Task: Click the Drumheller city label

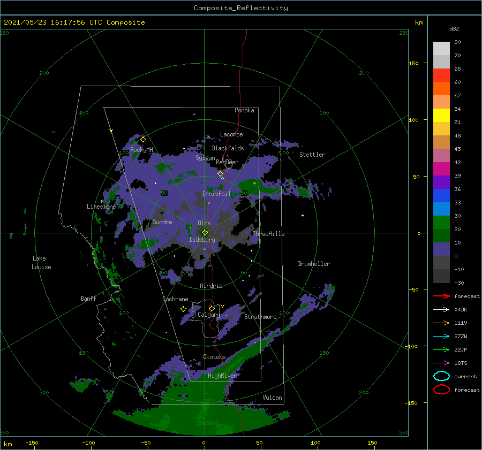Action: point(314,264)
